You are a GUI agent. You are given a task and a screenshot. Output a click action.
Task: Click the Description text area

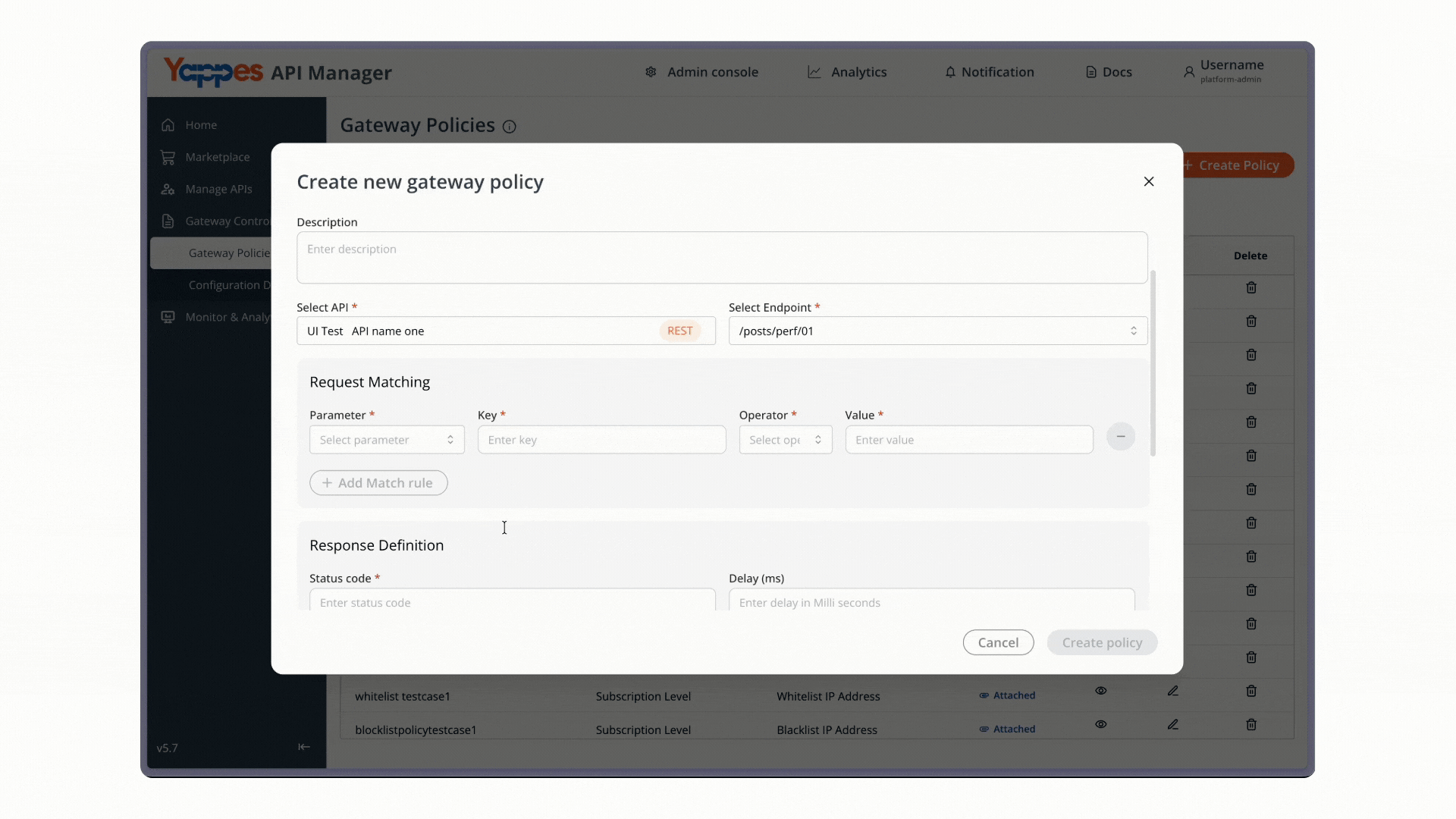[722, 258]
